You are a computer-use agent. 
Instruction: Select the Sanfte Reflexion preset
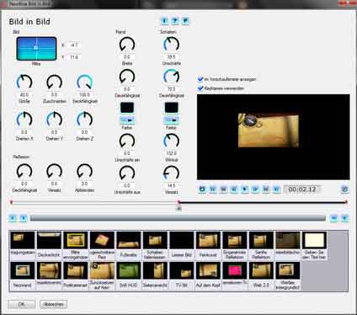click(261, 240)
